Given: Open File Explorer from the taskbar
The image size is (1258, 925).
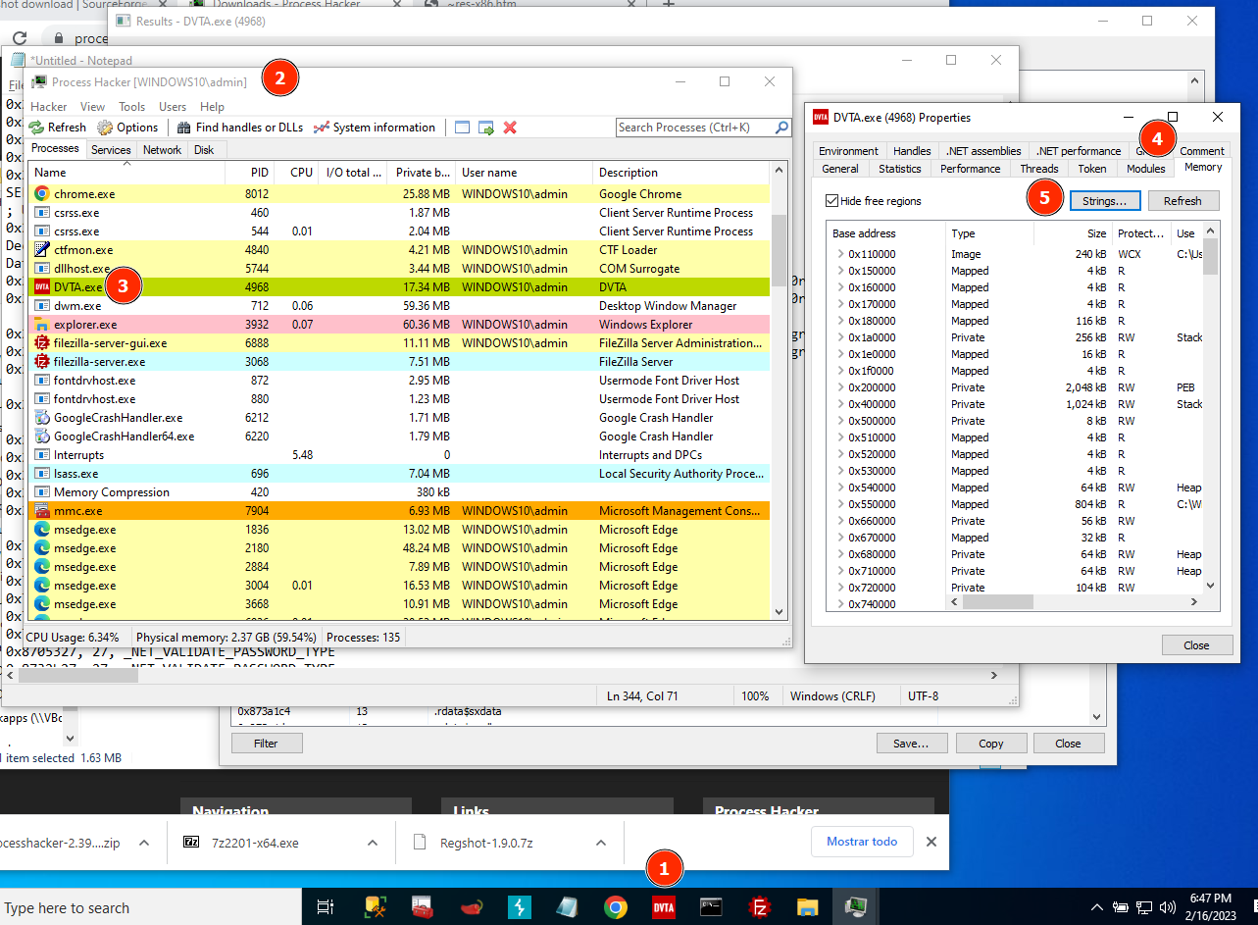Looking at the screenshot, I should tap(808, 907).
